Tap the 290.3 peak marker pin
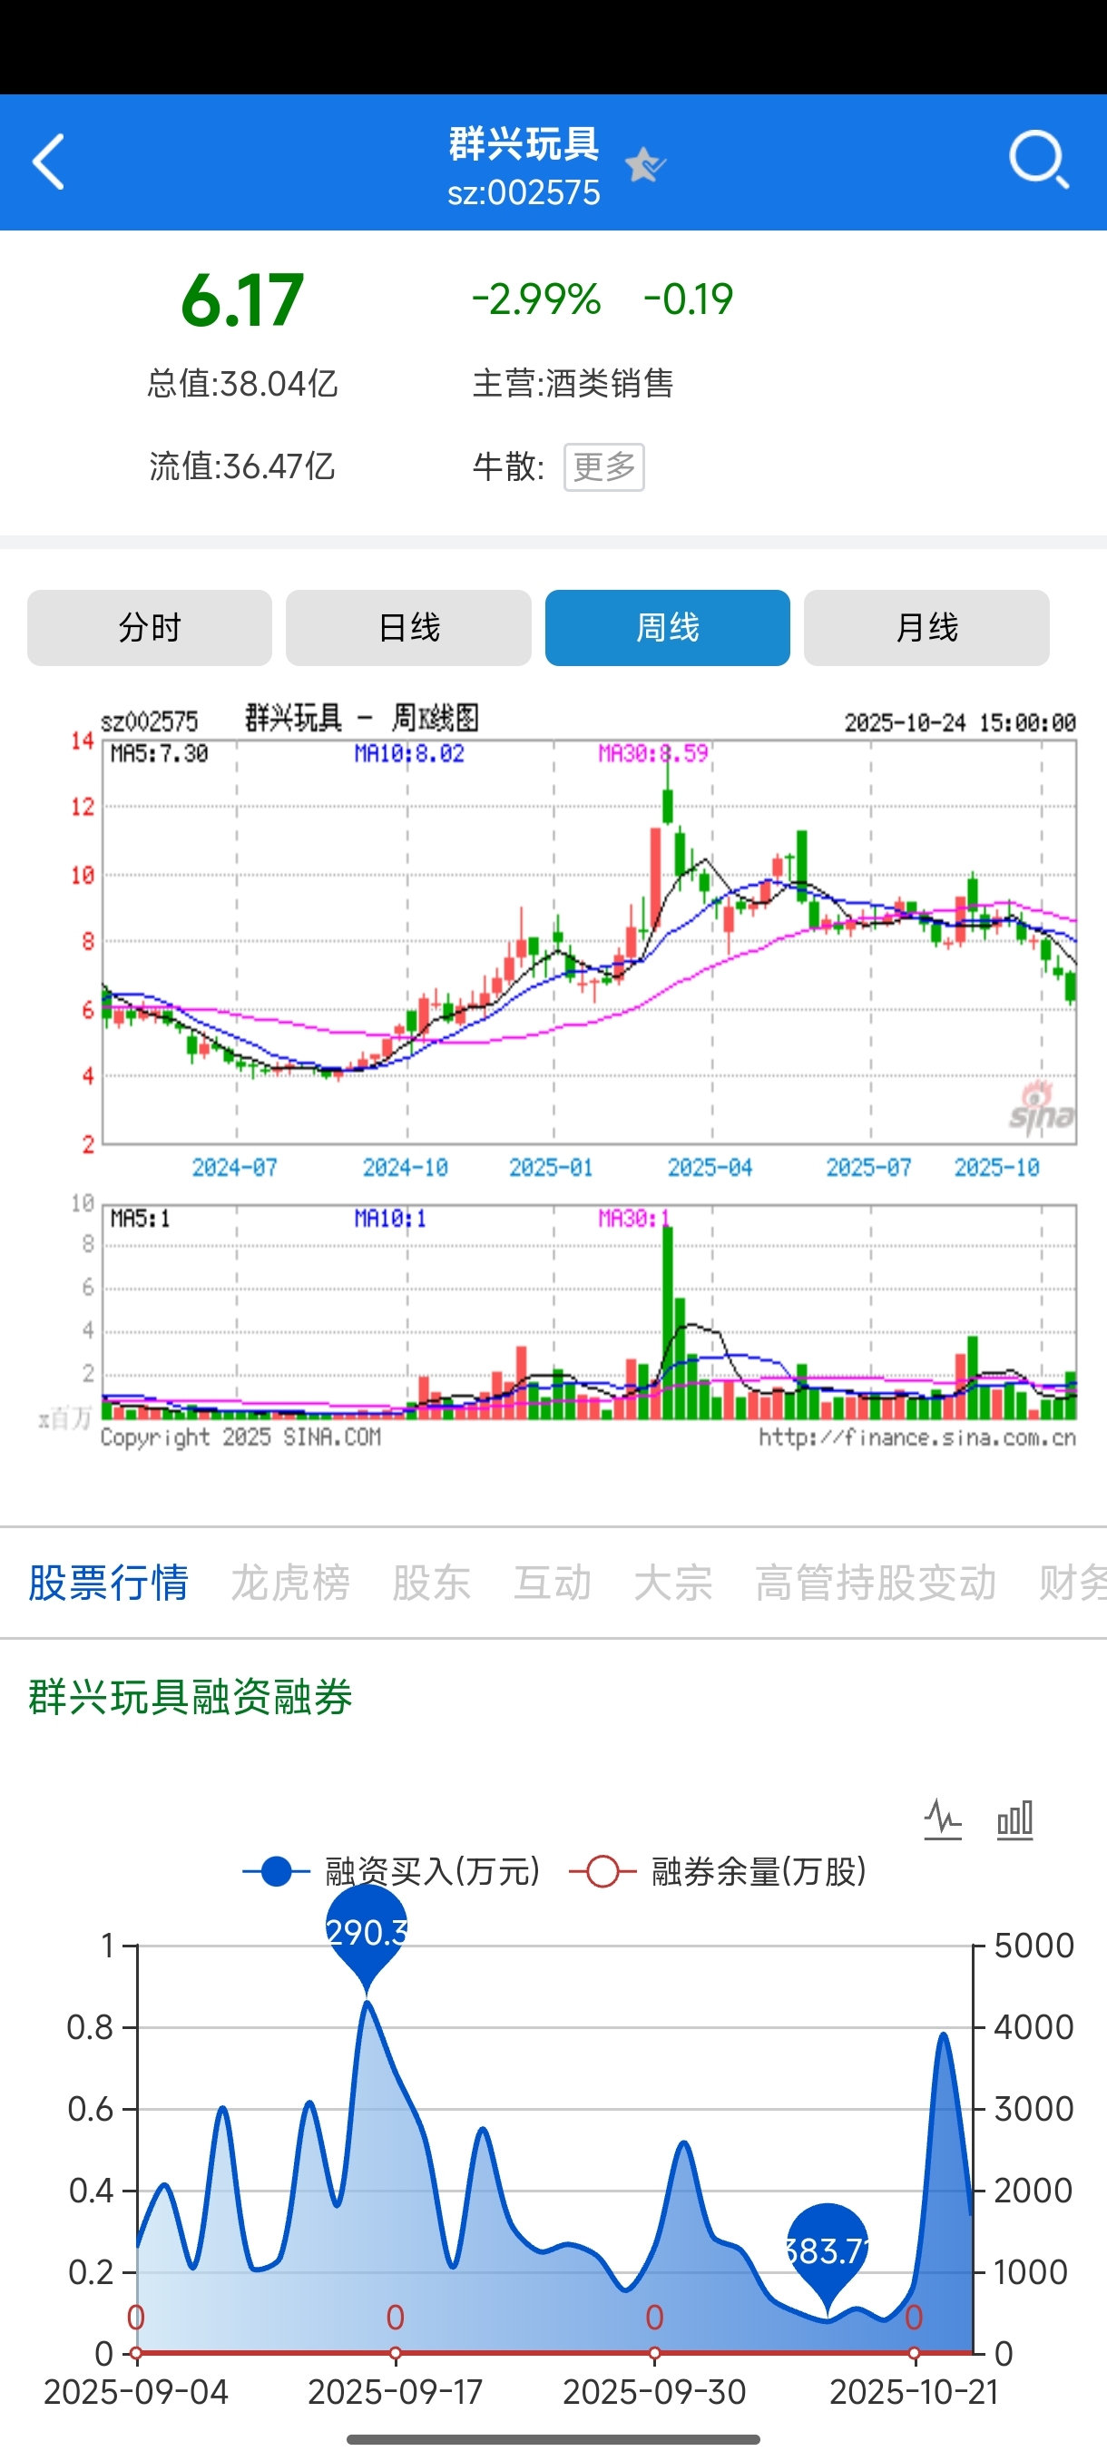 click(367, 1936)
